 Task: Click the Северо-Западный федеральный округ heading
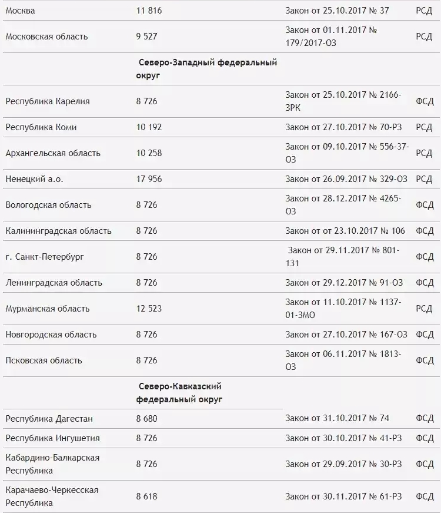point(207,69)
